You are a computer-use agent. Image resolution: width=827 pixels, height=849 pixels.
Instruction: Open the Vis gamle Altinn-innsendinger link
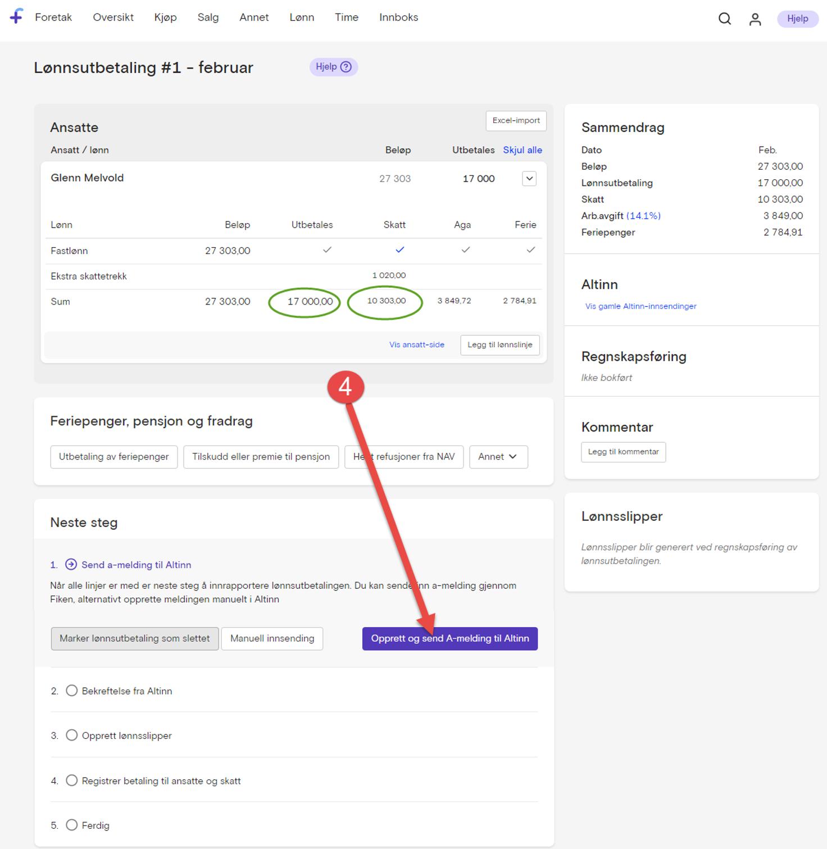point(641,306)
